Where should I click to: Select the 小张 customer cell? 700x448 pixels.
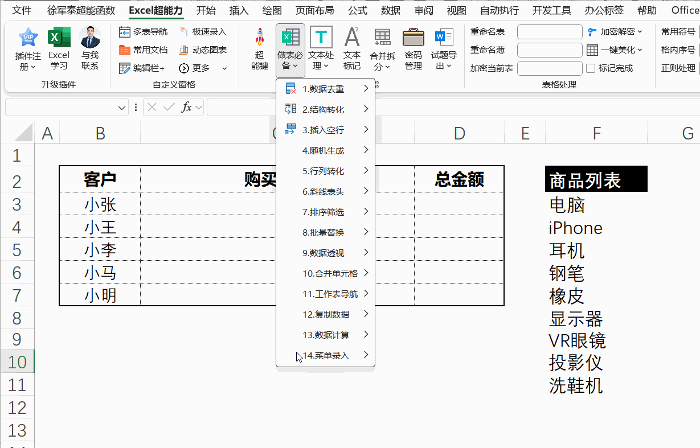(100, 204)
